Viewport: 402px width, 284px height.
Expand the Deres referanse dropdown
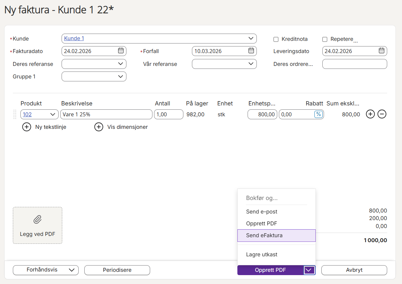(94, 64)
